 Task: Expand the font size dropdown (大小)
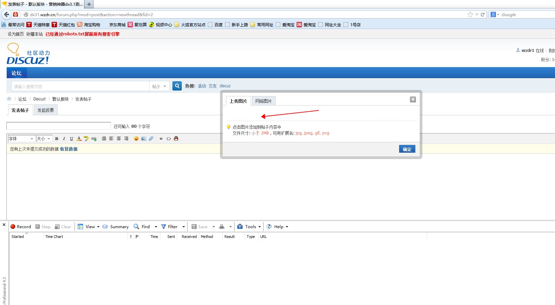[44, 139]
